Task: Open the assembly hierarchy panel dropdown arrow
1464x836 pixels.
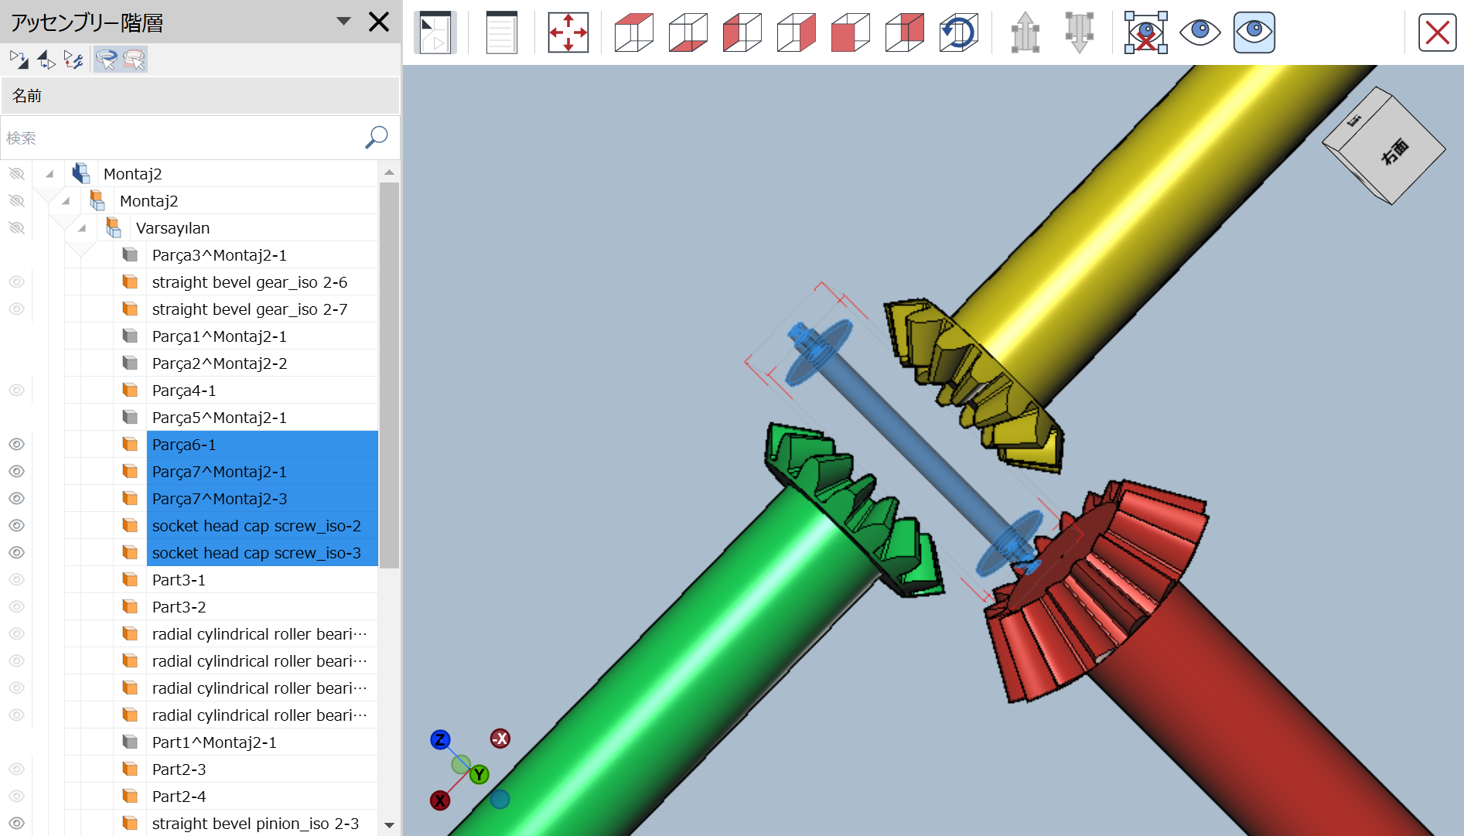Action: (x=344, y=22)
